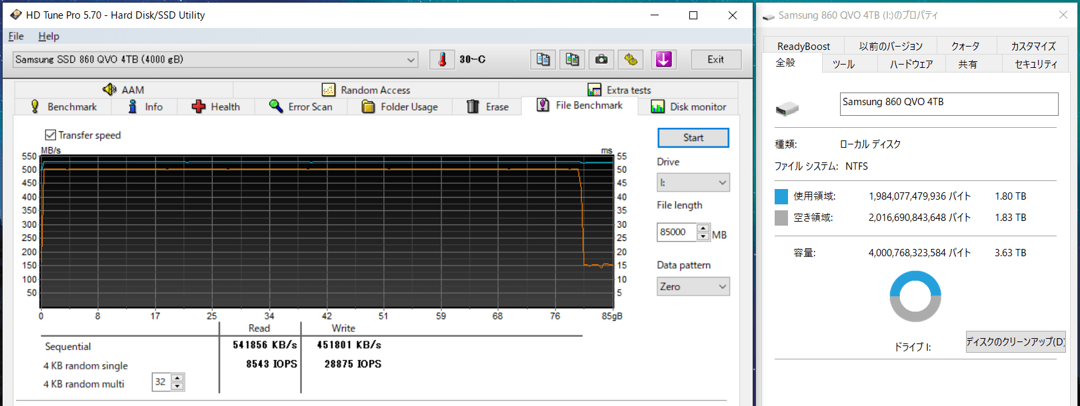This screenshot has height=406, width=1080.
Task: Click Benchmark lightbulb icon
Action: (x=35, y=106)
